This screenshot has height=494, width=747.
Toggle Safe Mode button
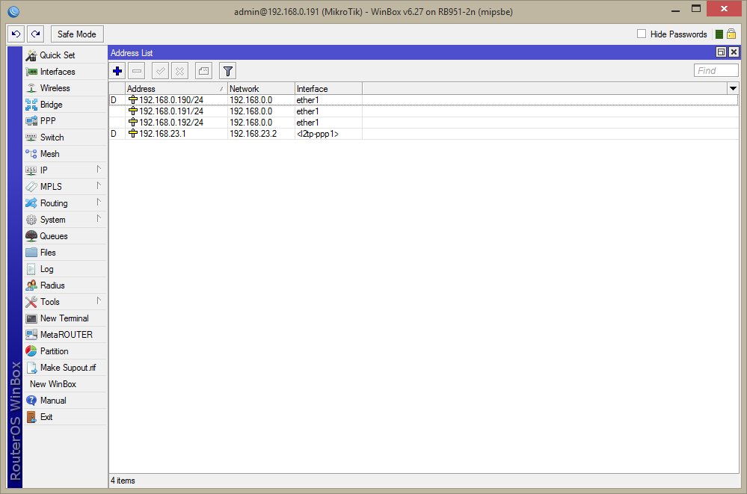(x=77, y=34)
